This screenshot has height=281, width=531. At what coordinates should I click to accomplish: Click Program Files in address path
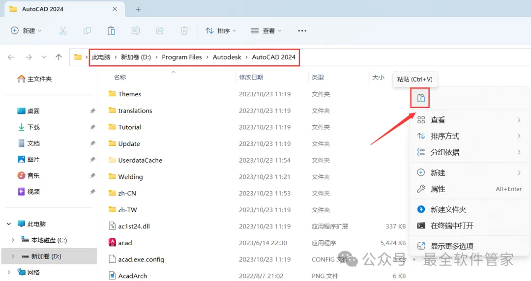182,57
